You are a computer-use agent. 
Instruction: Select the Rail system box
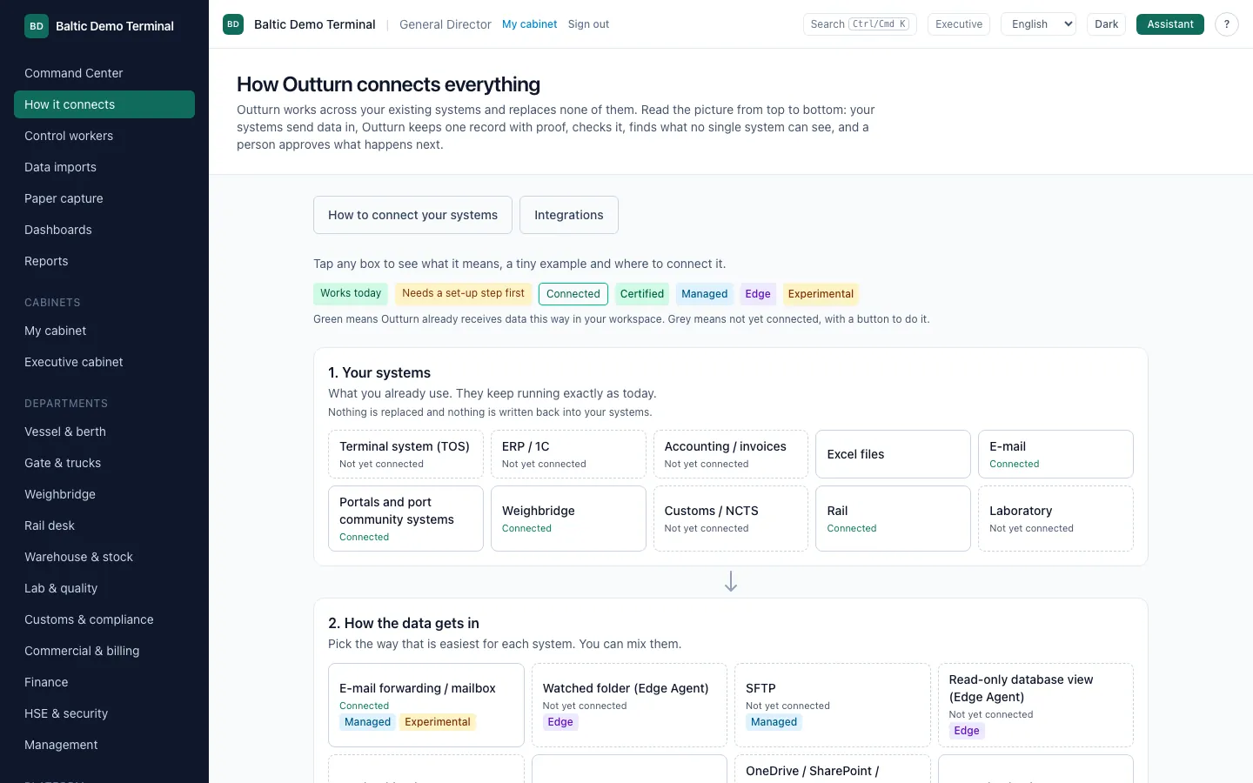(x=893, y=519)
